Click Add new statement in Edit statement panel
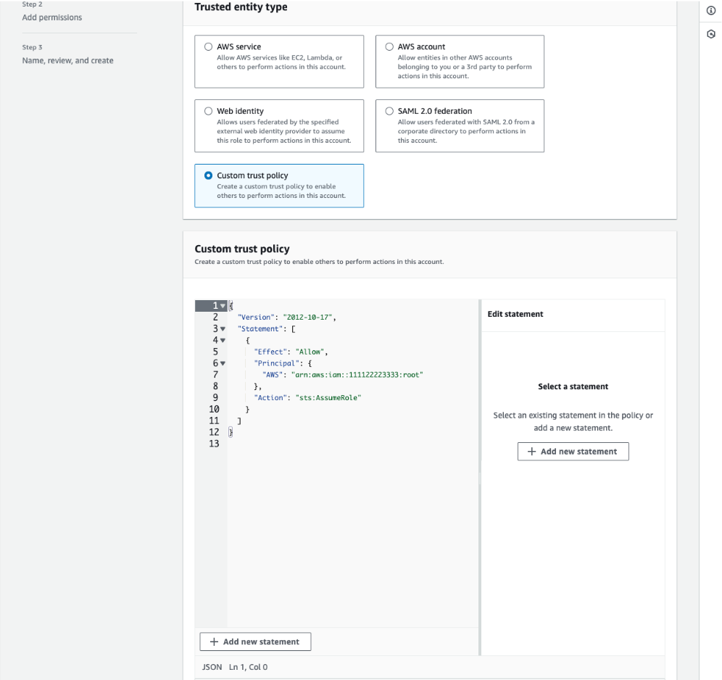The image size is (722, 680). 573,452
